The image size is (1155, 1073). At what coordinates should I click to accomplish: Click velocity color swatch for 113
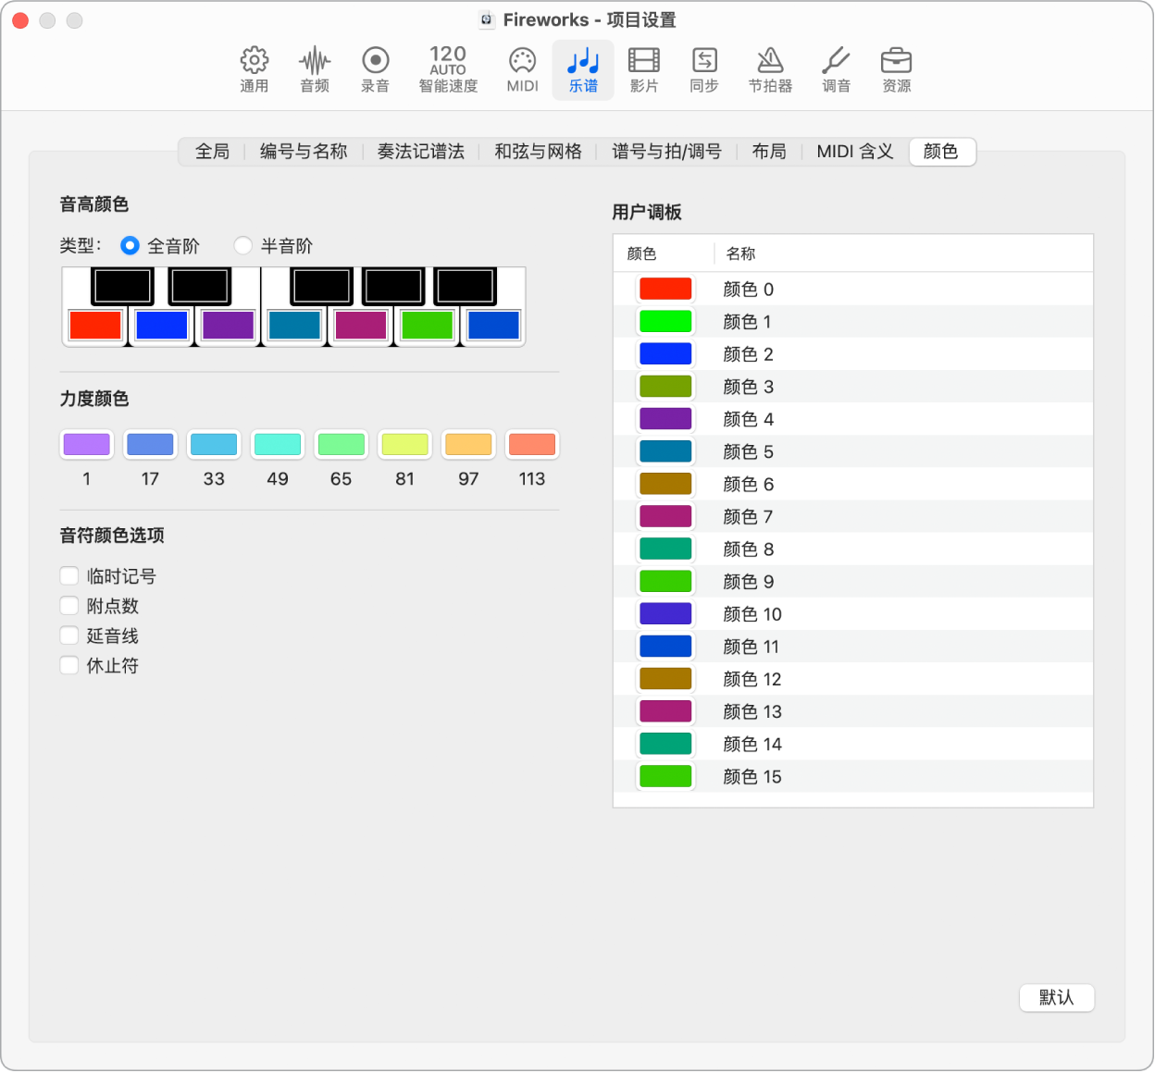click(532, 444)
